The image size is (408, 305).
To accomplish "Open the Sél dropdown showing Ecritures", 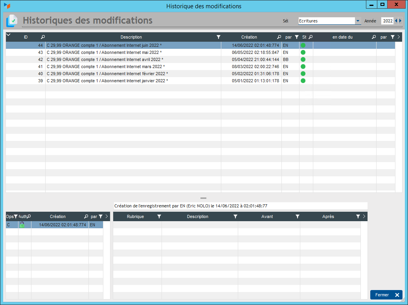I will (x=358, y=21).
